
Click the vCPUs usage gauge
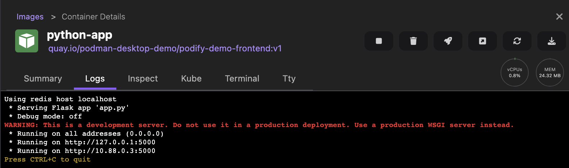click(x=514, y=73)
